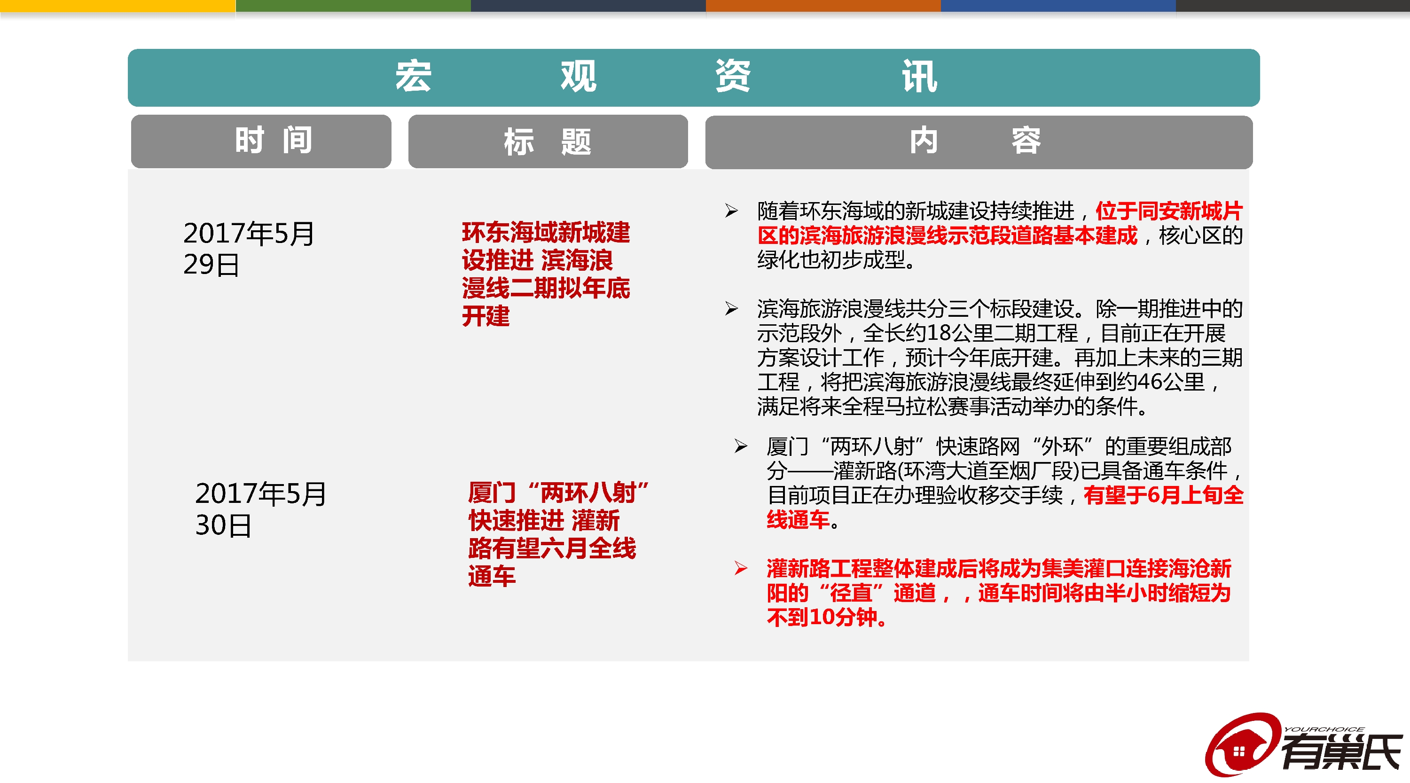
Task: Click the blue segment of the top color bar
Action: pos(1058,6)
